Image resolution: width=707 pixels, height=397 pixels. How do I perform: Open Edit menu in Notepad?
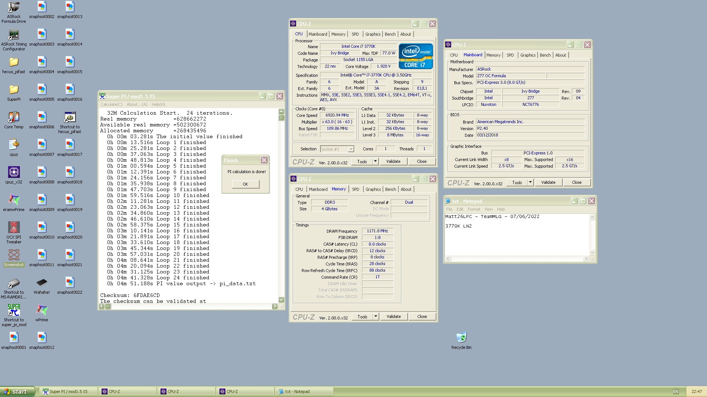point(460,209)
